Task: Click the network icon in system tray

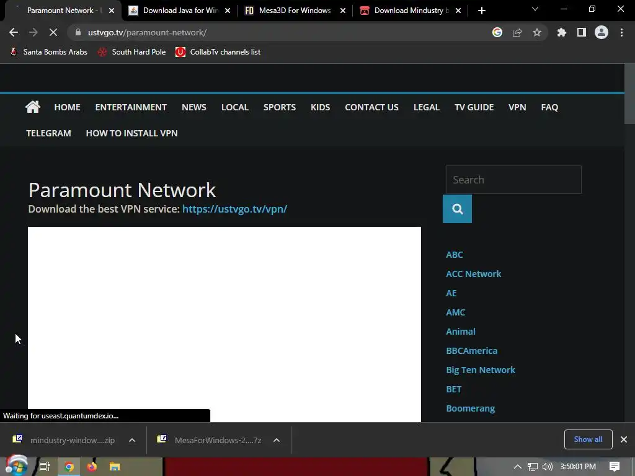Action: pos(533,467)
